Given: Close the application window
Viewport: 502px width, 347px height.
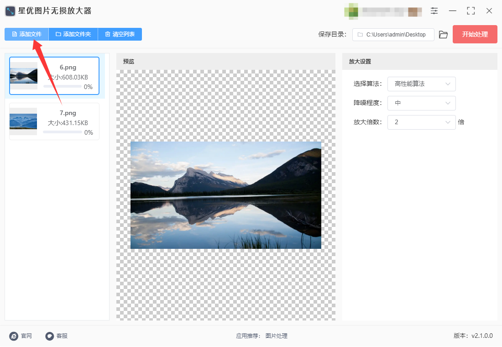Looking at the screenshot, I should (x=489, y=11).
